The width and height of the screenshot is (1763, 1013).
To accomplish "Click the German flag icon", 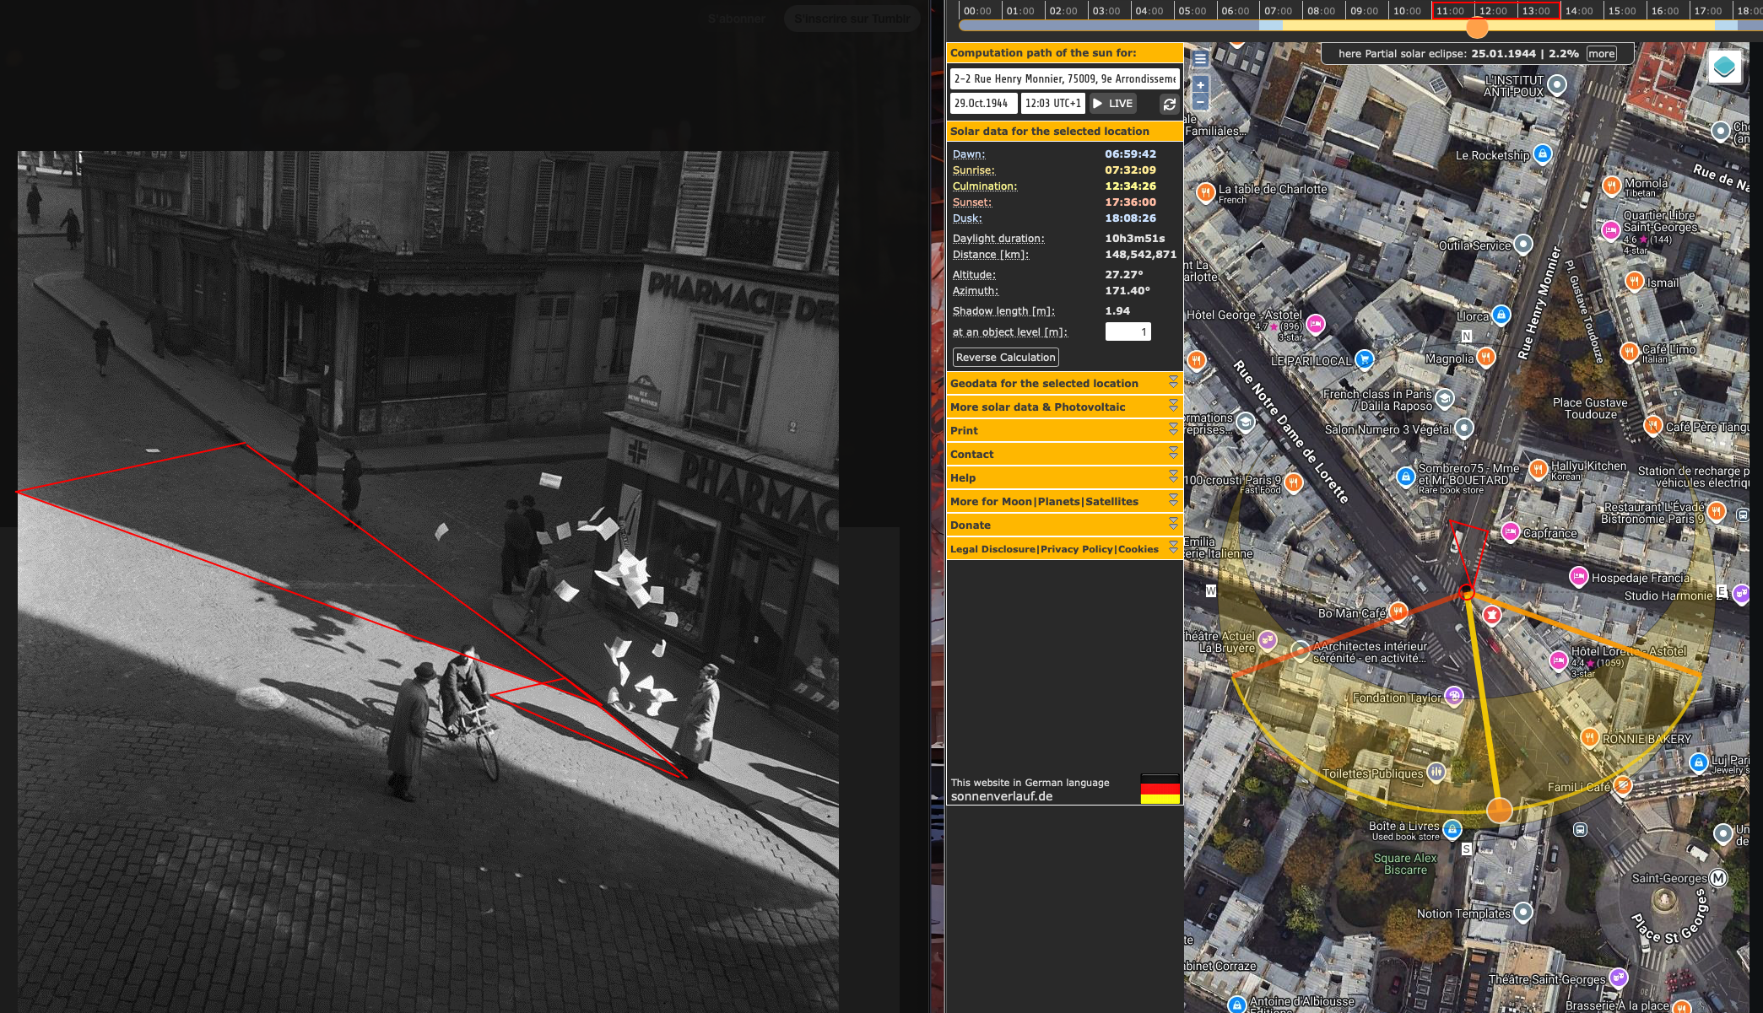I will click(1160, 789).
